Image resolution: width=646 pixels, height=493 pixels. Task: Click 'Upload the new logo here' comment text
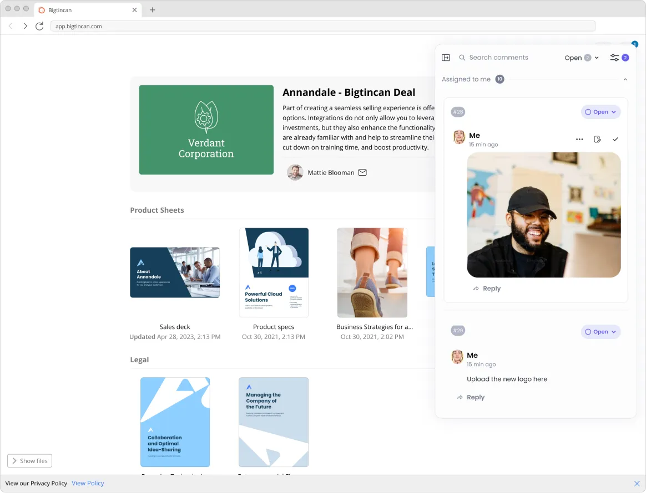tap(507, 379)
